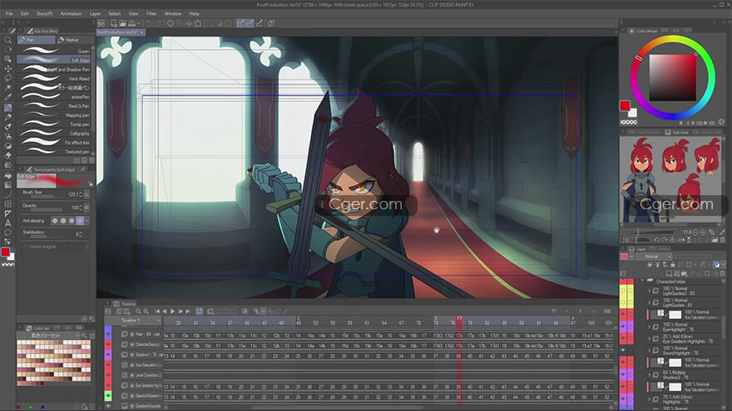Close the PostProduction Ver03 canvas tab
Screen dimensions: 732x411
pyautogui.click(x=142, y=32)
